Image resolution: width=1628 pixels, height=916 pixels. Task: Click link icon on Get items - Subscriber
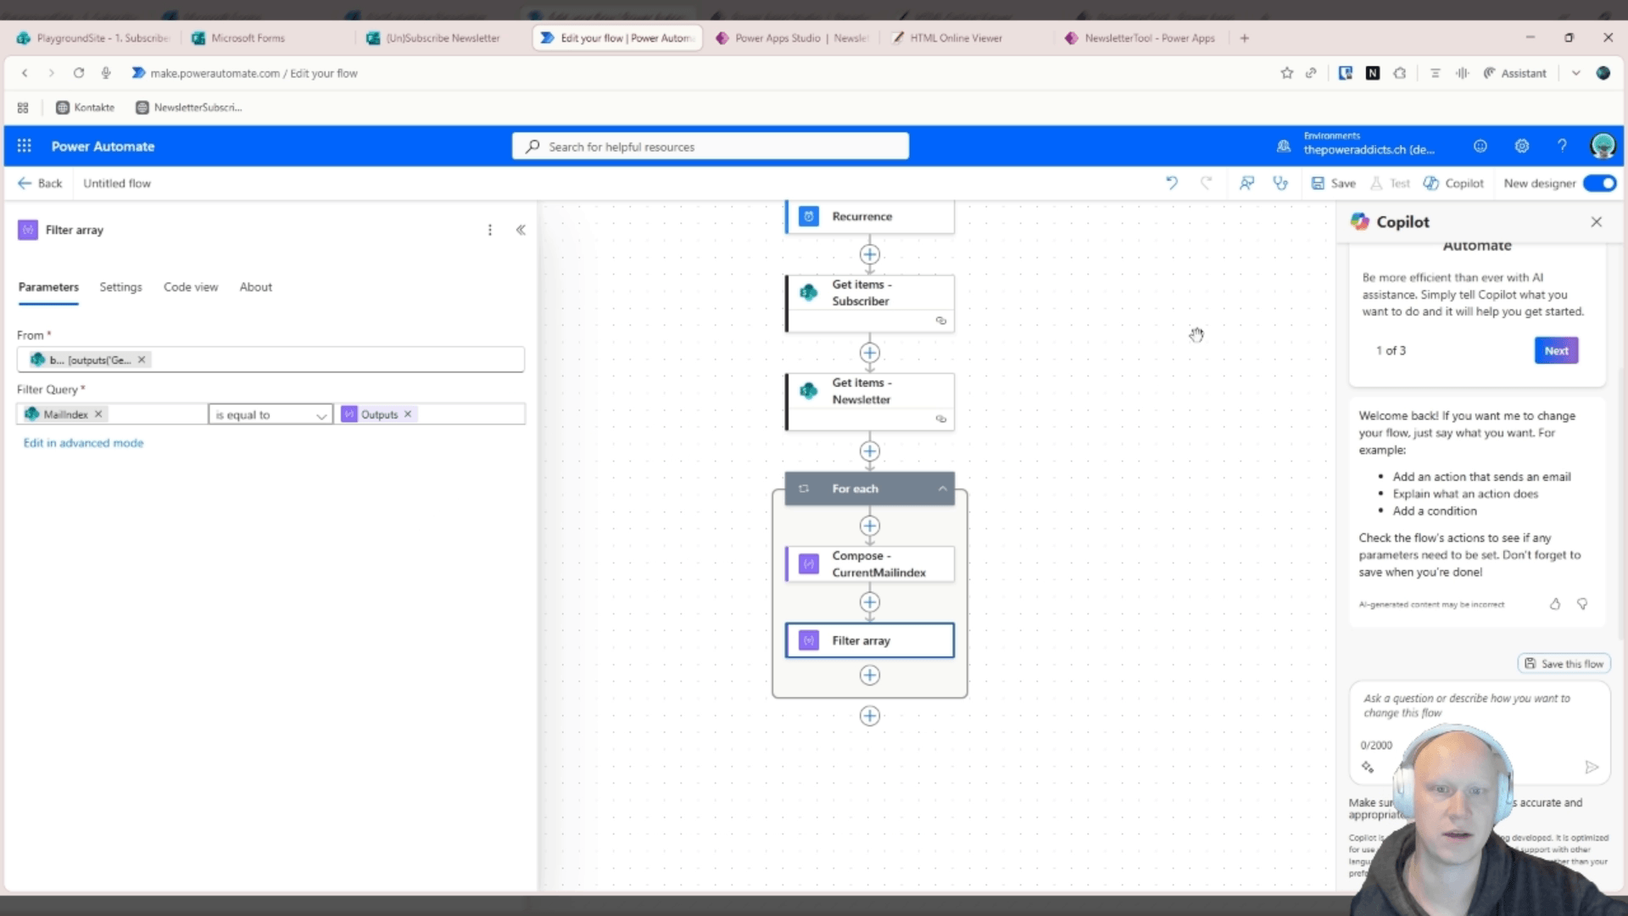[x=941, y=321]
